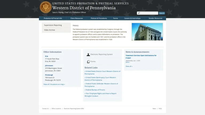Viewport: 205px width, 115px height.
Task: Open Western District of Pennsylvania title
Action: coord(84,8)
